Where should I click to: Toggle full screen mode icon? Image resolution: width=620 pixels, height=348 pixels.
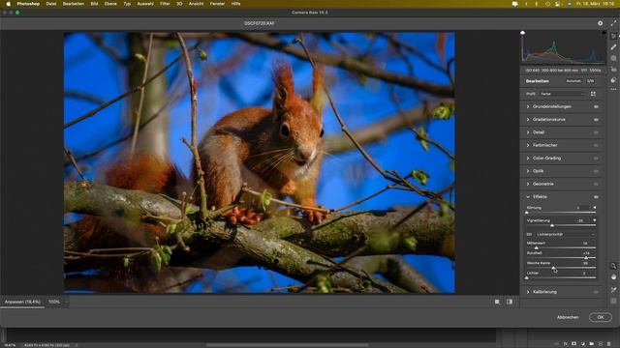pyautogui.click(x=613, y=23)
